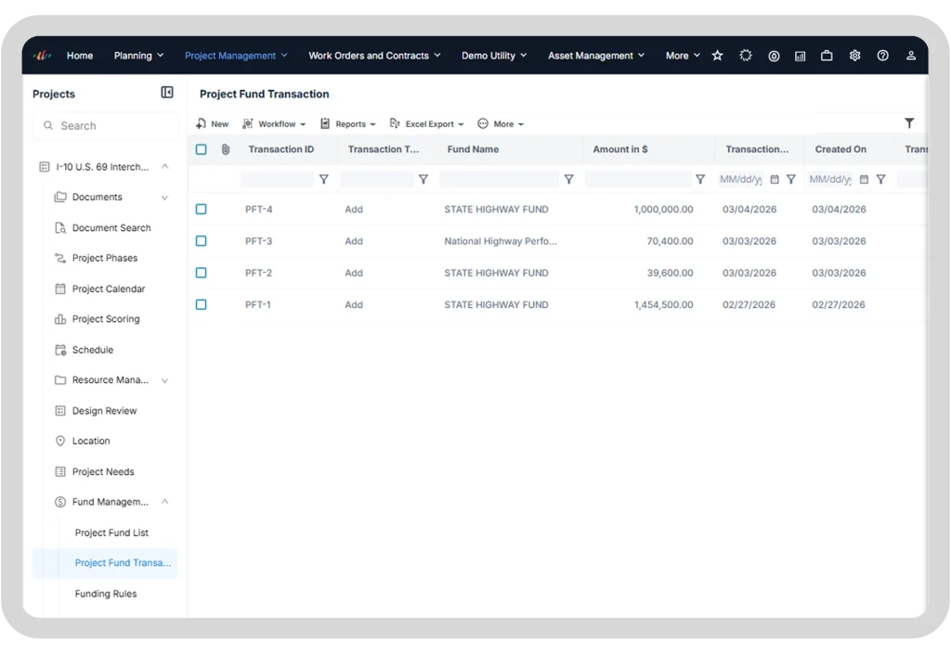This screenshot has width=951, height=654.
Task: Open the Demo Utility dropdown
Action: (494, 56)
